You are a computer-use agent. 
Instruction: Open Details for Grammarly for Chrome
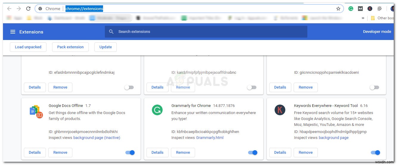[157, 153]
